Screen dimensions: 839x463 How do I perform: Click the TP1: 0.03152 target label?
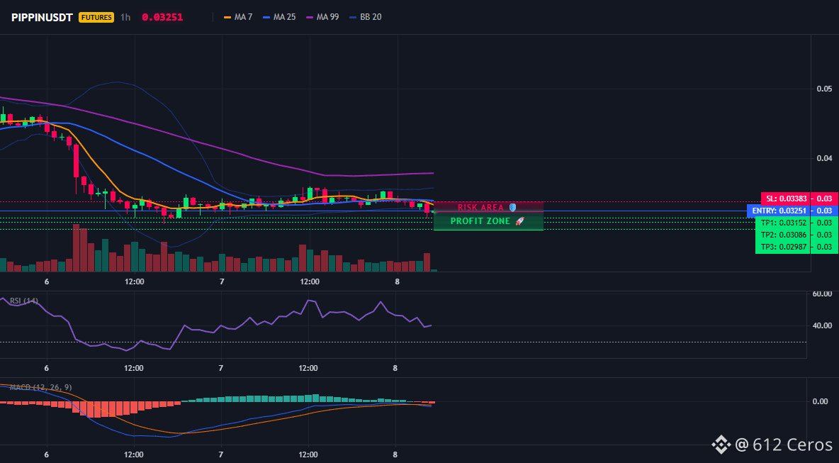point(783,223)
